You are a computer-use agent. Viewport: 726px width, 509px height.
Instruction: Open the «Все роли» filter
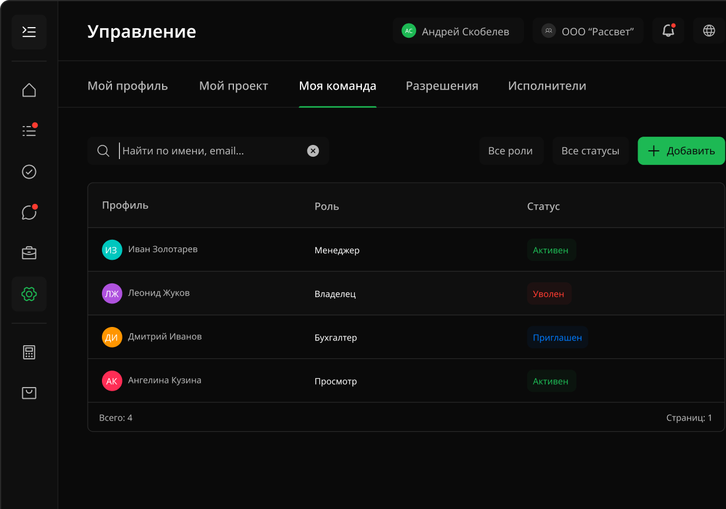tap(511, 151)
